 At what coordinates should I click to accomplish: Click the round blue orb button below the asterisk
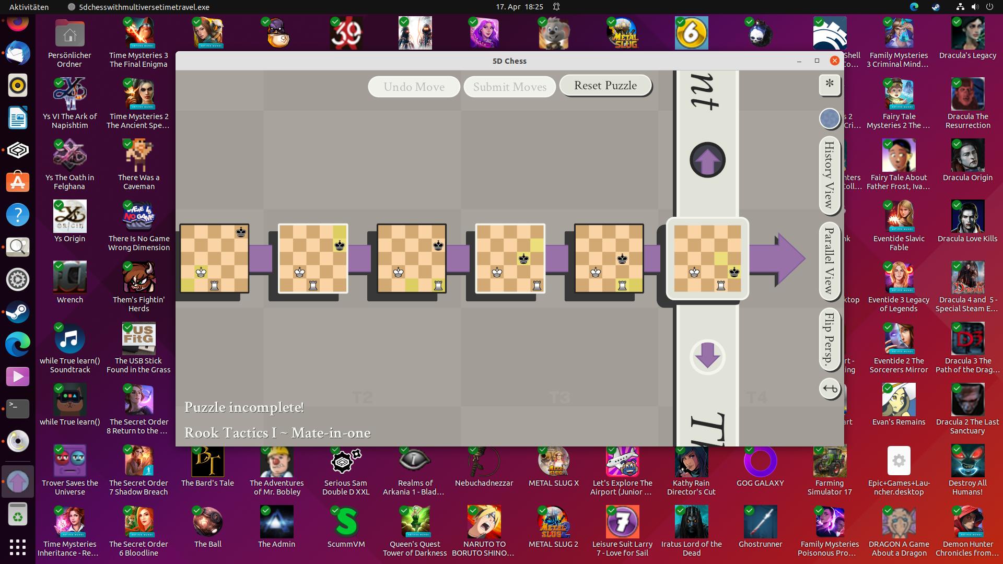(830, 119)
